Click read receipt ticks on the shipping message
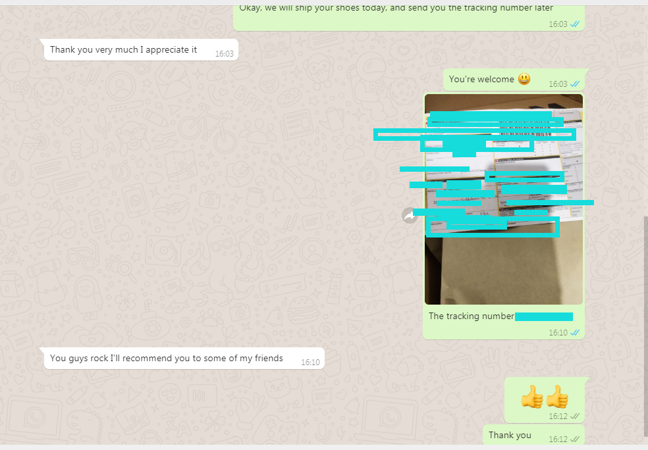Image resolution: width=648 pixels, height=450 pixels. pyautogui.click(x=575, y=24)
